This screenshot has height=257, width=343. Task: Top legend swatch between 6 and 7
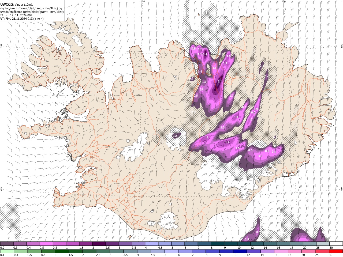[191, 244]
